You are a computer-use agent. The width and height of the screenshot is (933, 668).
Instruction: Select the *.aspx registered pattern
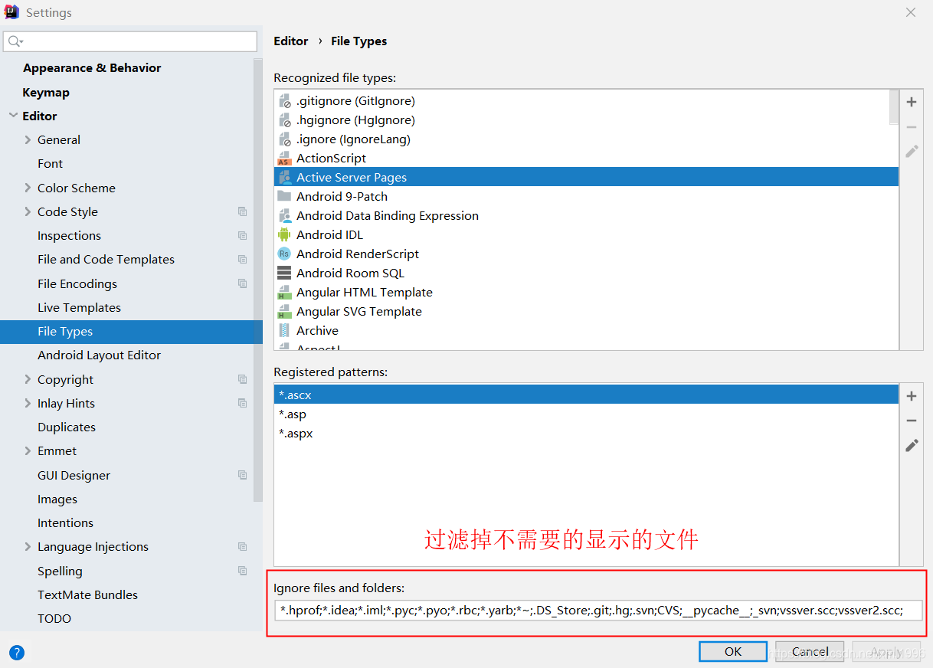[586, 433]
